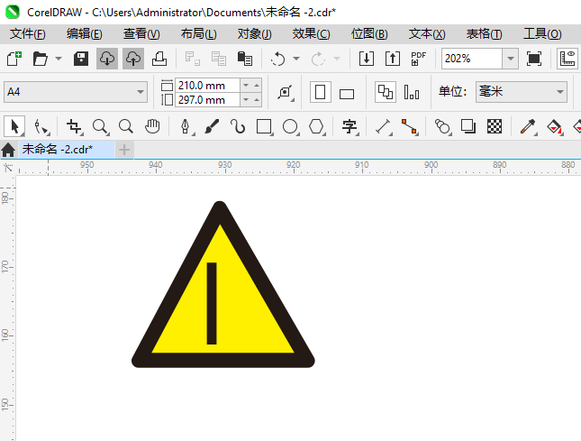581x441 pixels.
Task: Select the Color Eyedropper tool
Action: [529, 126]
